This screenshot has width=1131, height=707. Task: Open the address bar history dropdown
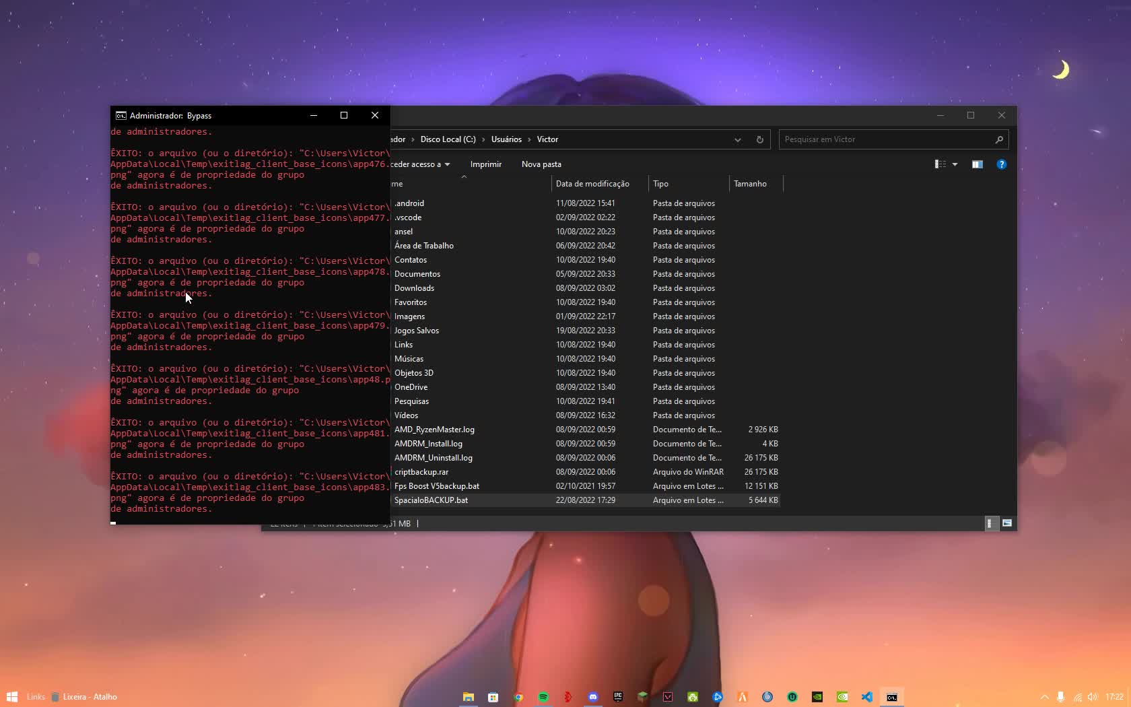coord(737,139)
